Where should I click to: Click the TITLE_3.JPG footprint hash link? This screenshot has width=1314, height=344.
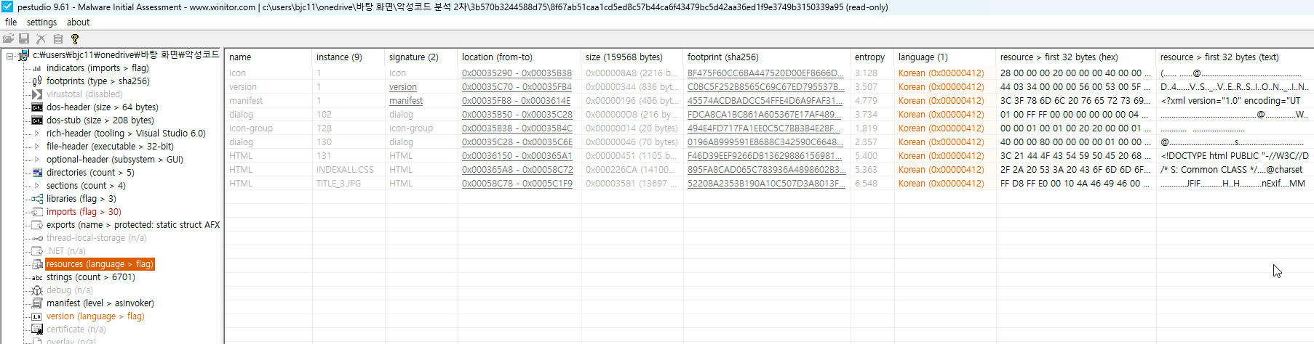click(765, 184)
